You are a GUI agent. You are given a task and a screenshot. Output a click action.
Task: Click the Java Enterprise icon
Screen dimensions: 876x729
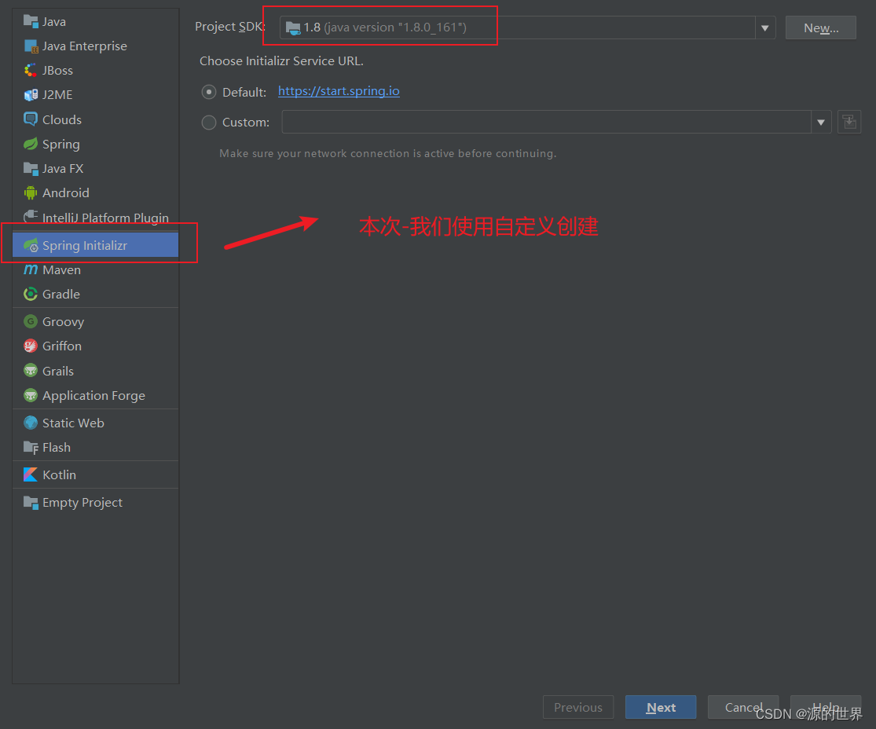click(31, 46)
